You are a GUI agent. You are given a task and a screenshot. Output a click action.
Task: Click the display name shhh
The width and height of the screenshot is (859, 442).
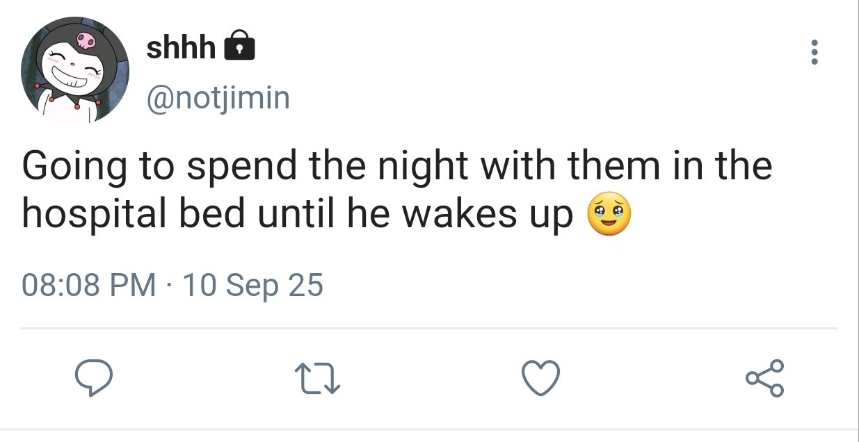pyautogui.click(x=182, y=47)
